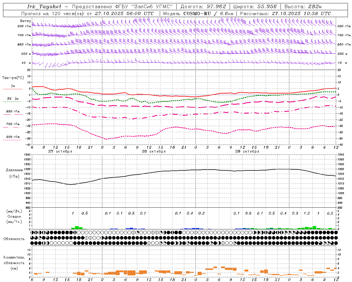Click the (мм/3ч.) precipitation unit label

tap(14, 211)
